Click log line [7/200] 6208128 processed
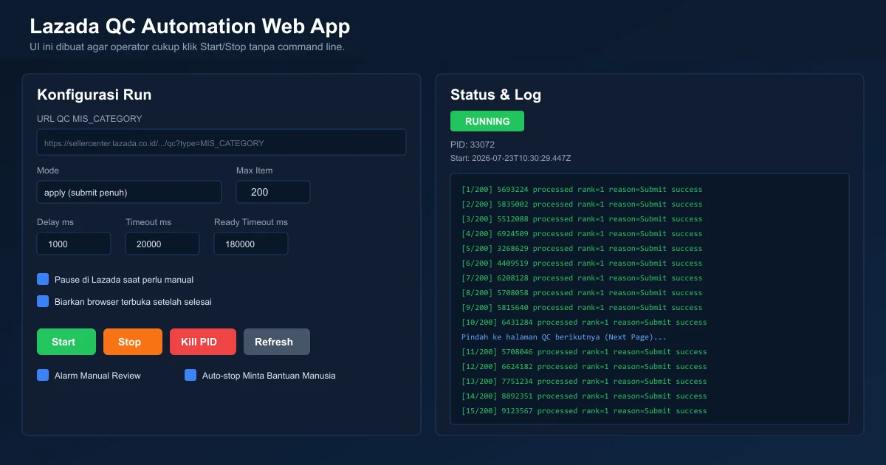The height and width of the screenshot is (465, 886). click(x=582, y=278)
